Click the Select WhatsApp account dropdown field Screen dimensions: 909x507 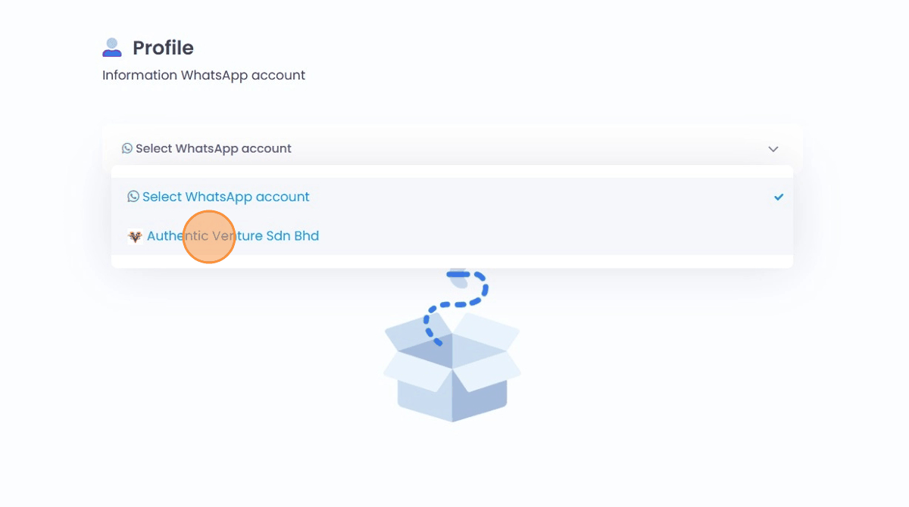point(452,148)
